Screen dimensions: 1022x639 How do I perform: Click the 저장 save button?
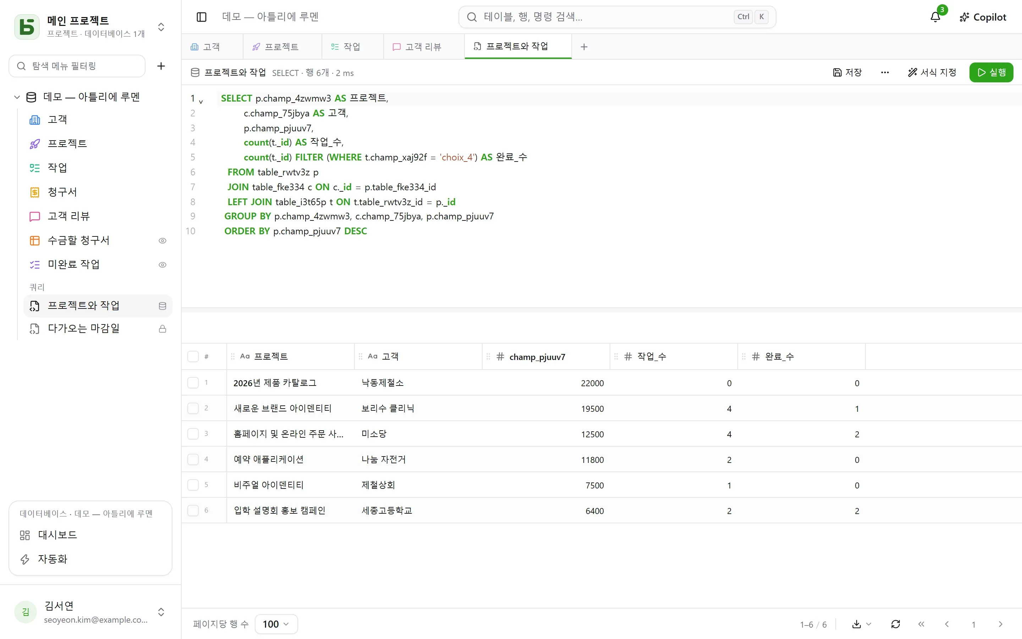[x=847, y=72]
